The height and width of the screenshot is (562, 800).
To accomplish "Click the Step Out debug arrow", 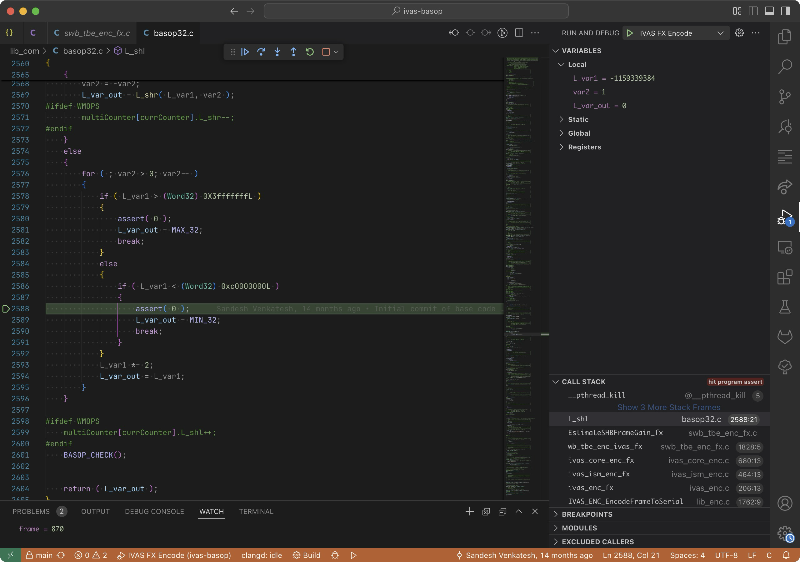I will pyautogui.click(x=293, y=52).
